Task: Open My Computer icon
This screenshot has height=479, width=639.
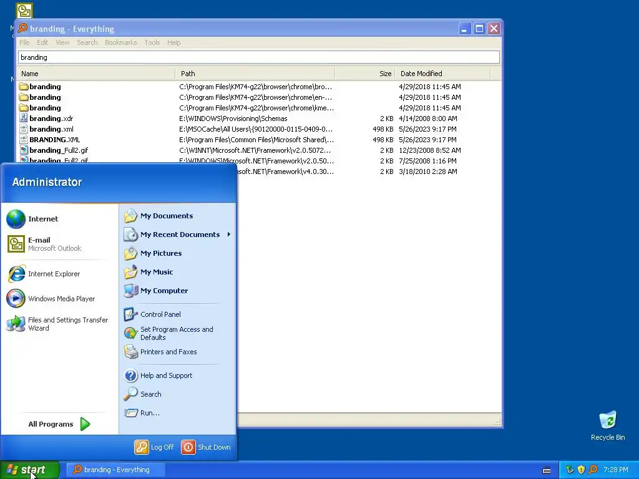Action: [x=131, y=291]
